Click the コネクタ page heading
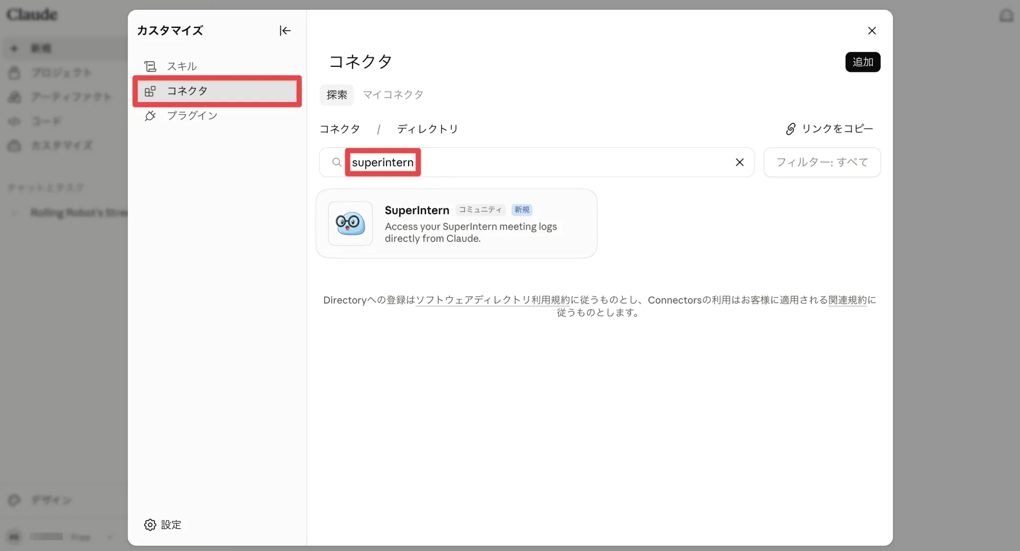1020x551 pixels. point(361,62)
